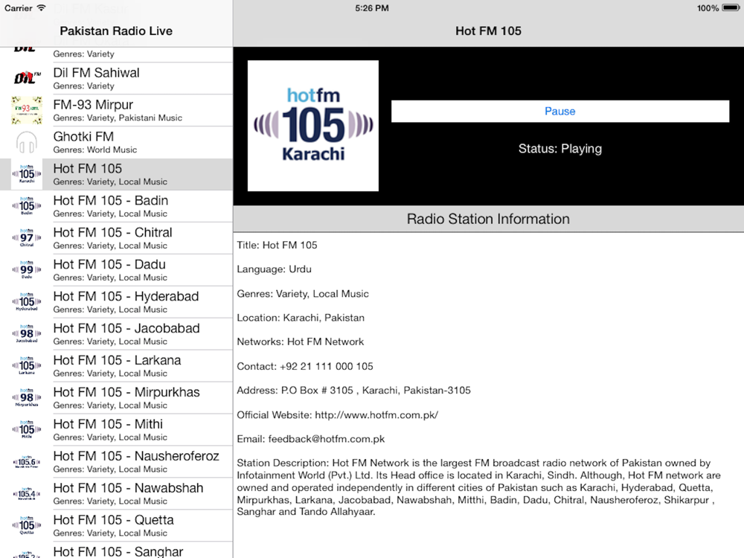Viewport: 744px width, 558px height.
Task: Click the feedback@hotfm.com.pk email address
Action: coord(326,439)
